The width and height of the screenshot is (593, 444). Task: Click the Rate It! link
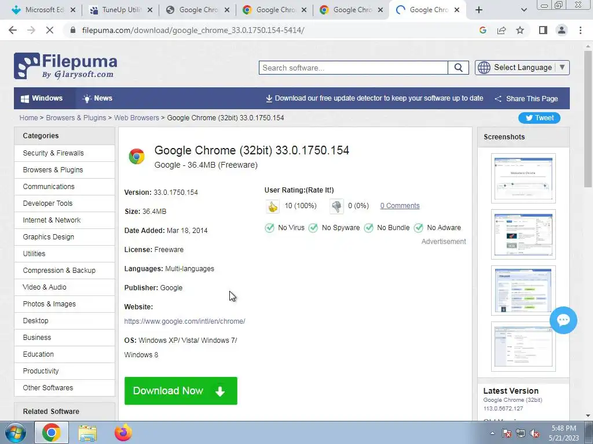(320, 190)
